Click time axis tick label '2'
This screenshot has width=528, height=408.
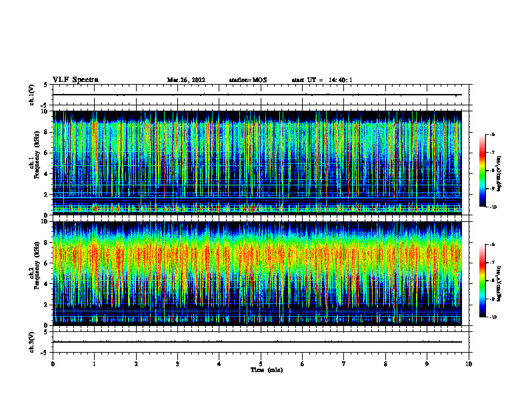(136, 364)
